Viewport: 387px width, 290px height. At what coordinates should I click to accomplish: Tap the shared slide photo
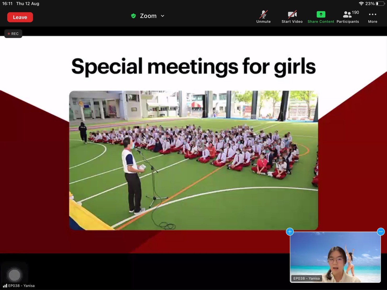point(194,160)
